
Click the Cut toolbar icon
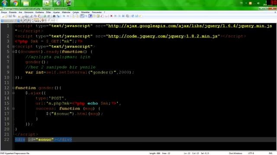(x=32, y=16)
